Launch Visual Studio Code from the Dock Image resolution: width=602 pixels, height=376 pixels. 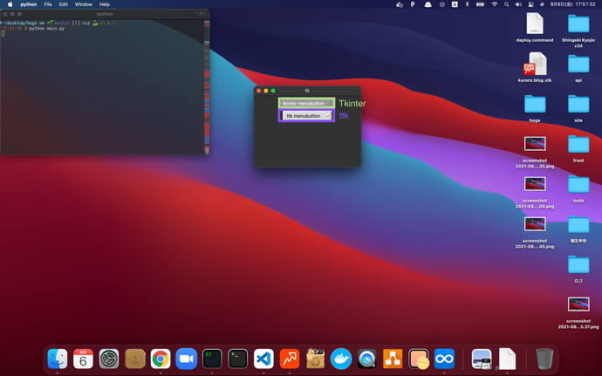[x=263, y=359]
